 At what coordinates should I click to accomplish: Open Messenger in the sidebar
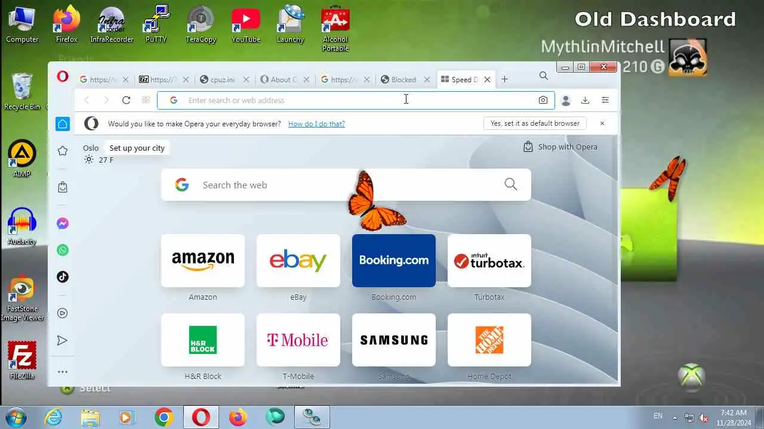(x=63, y=223)
